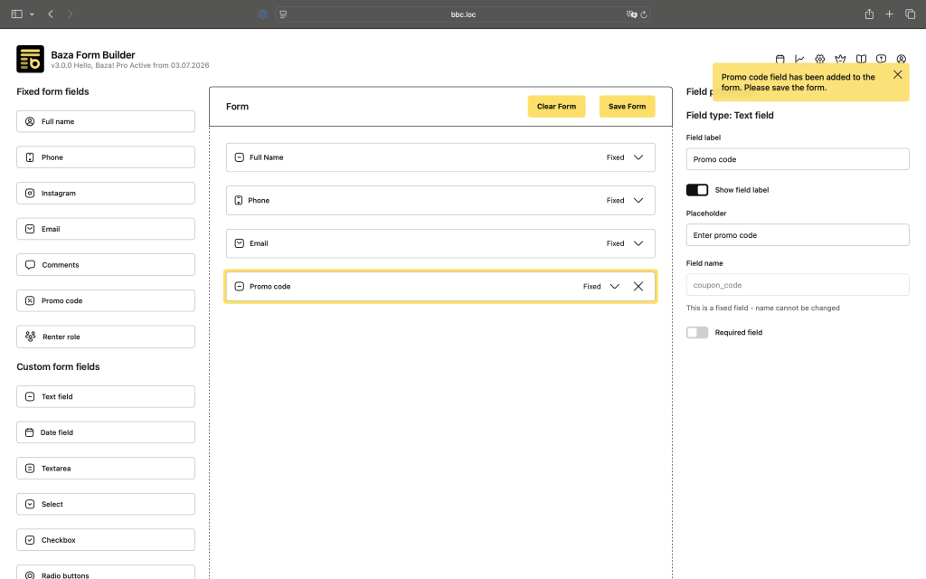926x579 pixels.
Task: Add custom Radio buttons field
Action: 106,573
